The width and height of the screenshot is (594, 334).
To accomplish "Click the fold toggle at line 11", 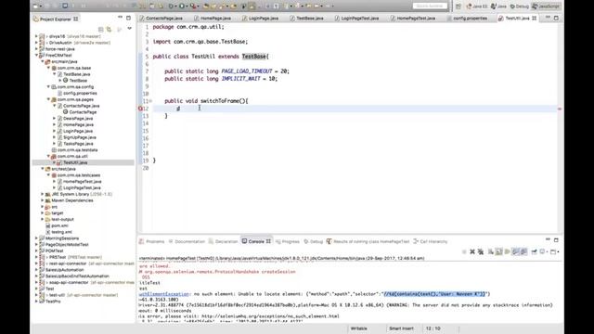I will 150,101.
